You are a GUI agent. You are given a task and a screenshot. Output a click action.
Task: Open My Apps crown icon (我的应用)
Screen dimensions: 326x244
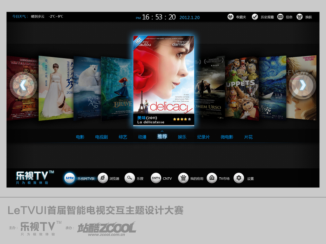click(x=183, y=178)
